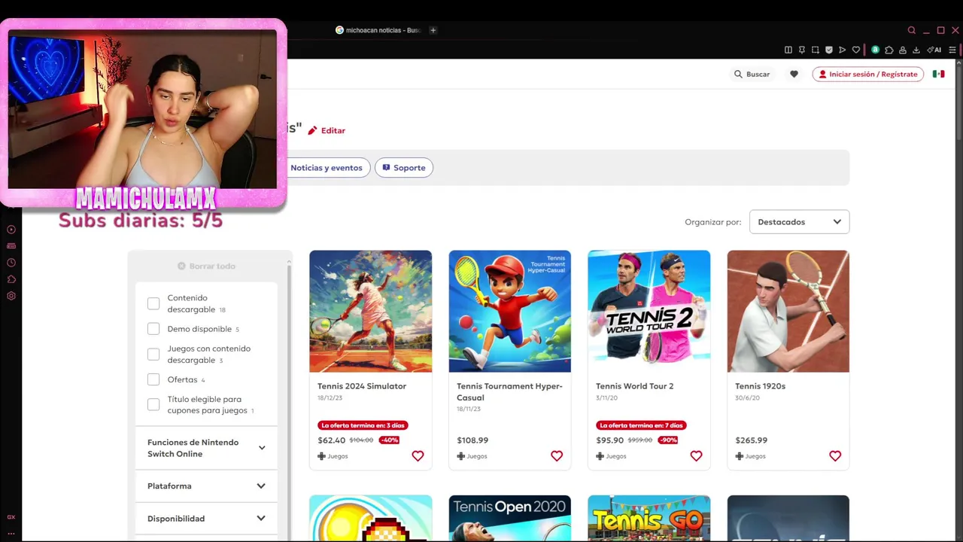Toggle split screen view icon in toolbar

click(788, 50)
